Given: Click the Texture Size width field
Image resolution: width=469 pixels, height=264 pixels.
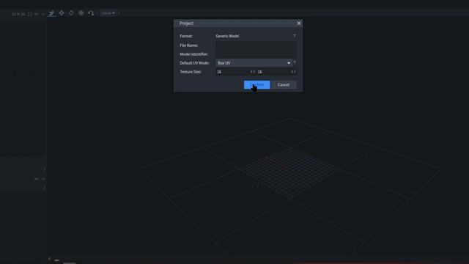Looking at the screenshot, I should coord(233,72).
